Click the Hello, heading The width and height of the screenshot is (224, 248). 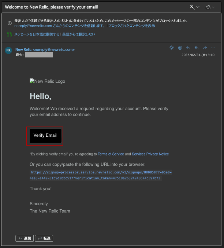pyautogui.click(x=41, y=96)
